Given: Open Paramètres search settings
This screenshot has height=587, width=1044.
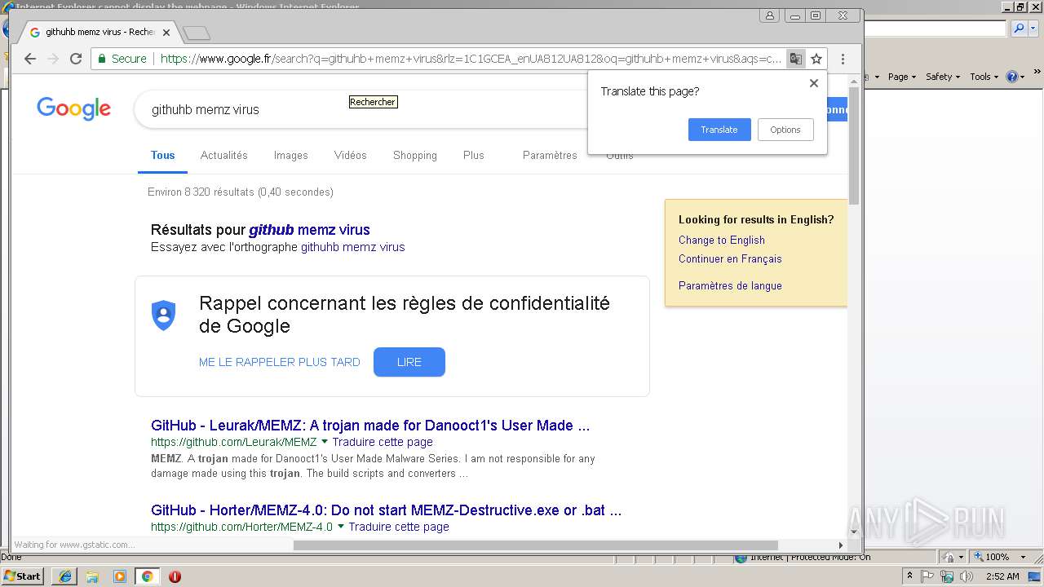Looking at the screenshot, I should tap(550, 155).
